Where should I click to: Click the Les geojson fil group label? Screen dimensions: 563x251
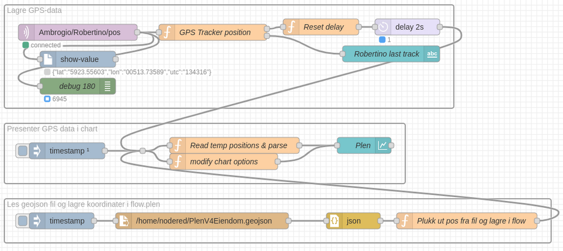[84, 204]
